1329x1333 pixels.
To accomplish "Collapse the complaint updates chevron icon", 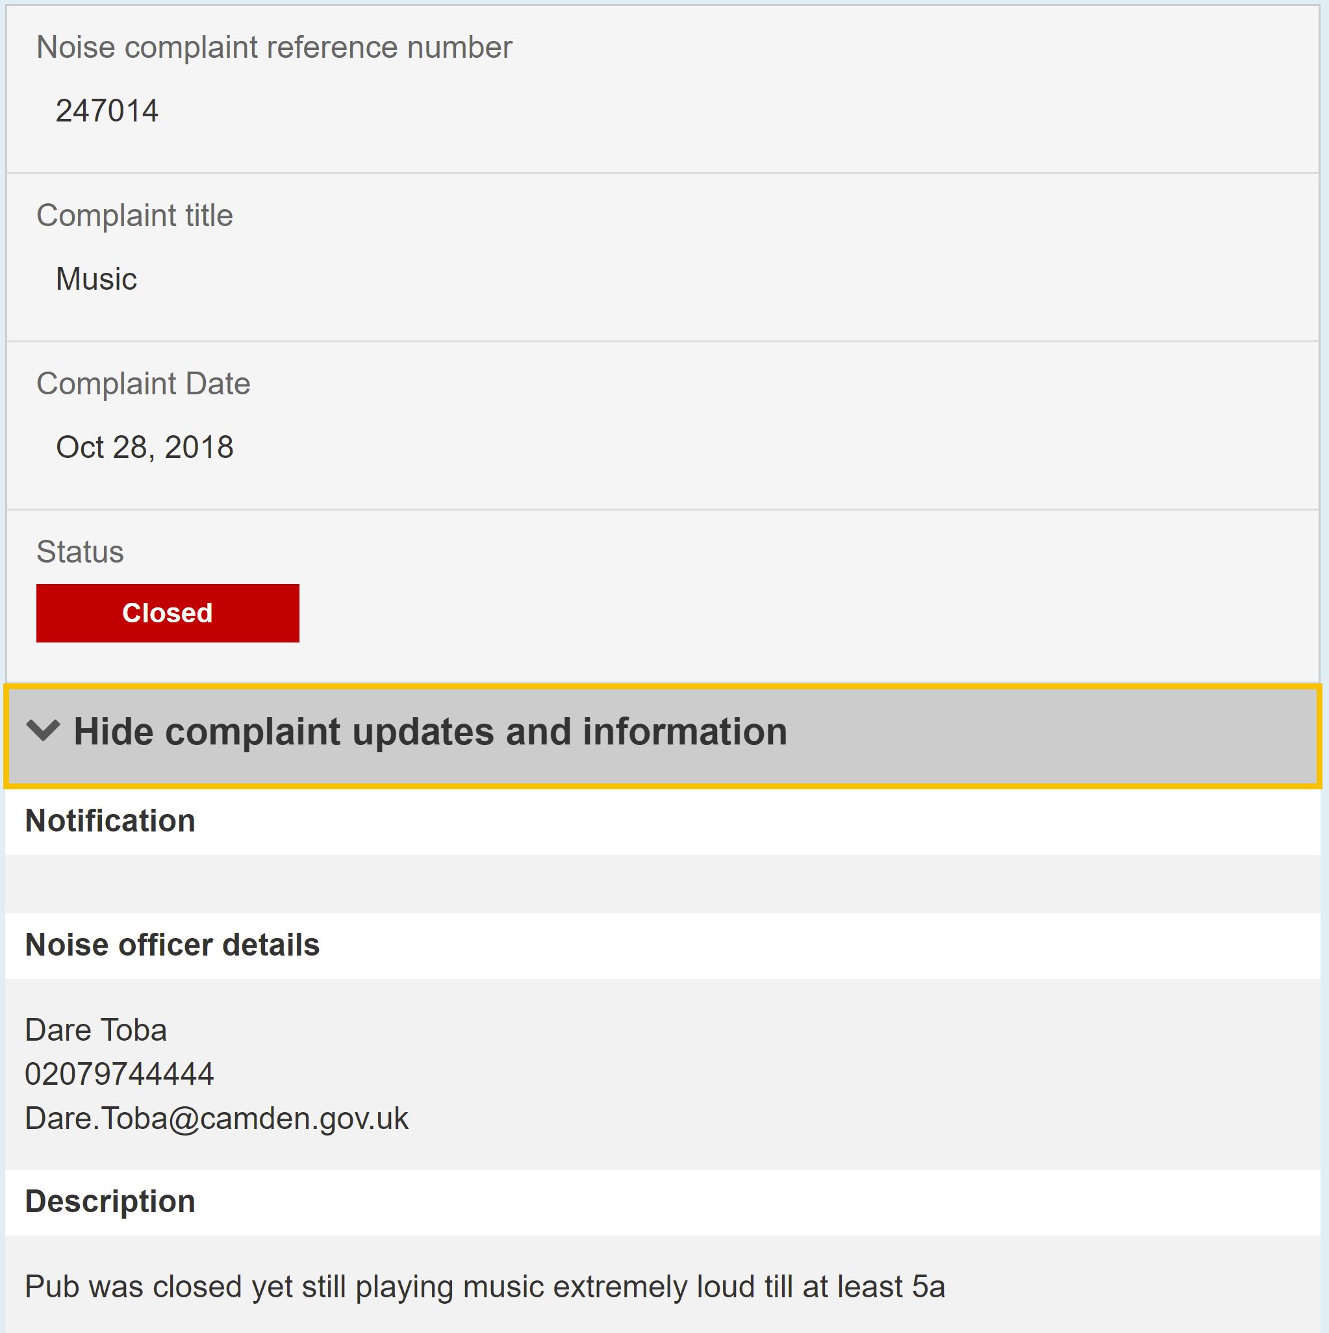I will [43, 731].
